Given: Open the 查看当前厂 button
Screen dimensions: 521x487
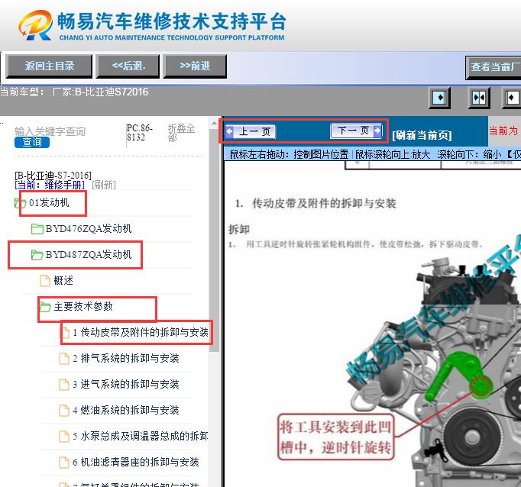Looking at the screenshot, I should coord(493,67).
